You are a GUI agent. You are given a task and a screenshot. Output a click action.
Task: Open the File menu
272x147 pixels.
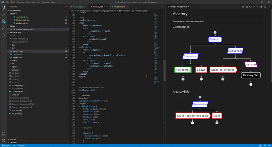coord(7,2)
